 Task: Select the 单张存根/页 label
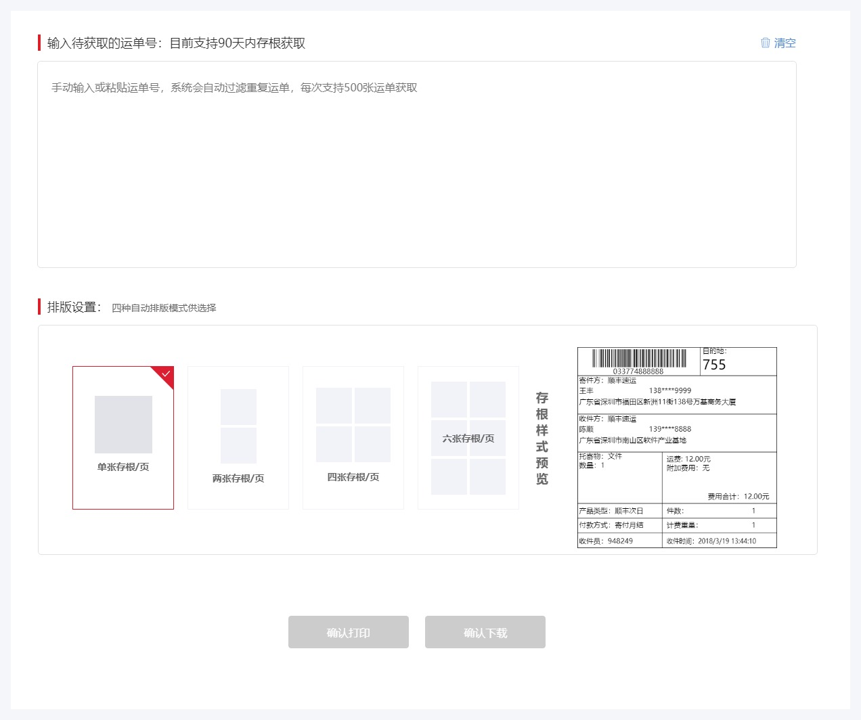coord(123,467)
